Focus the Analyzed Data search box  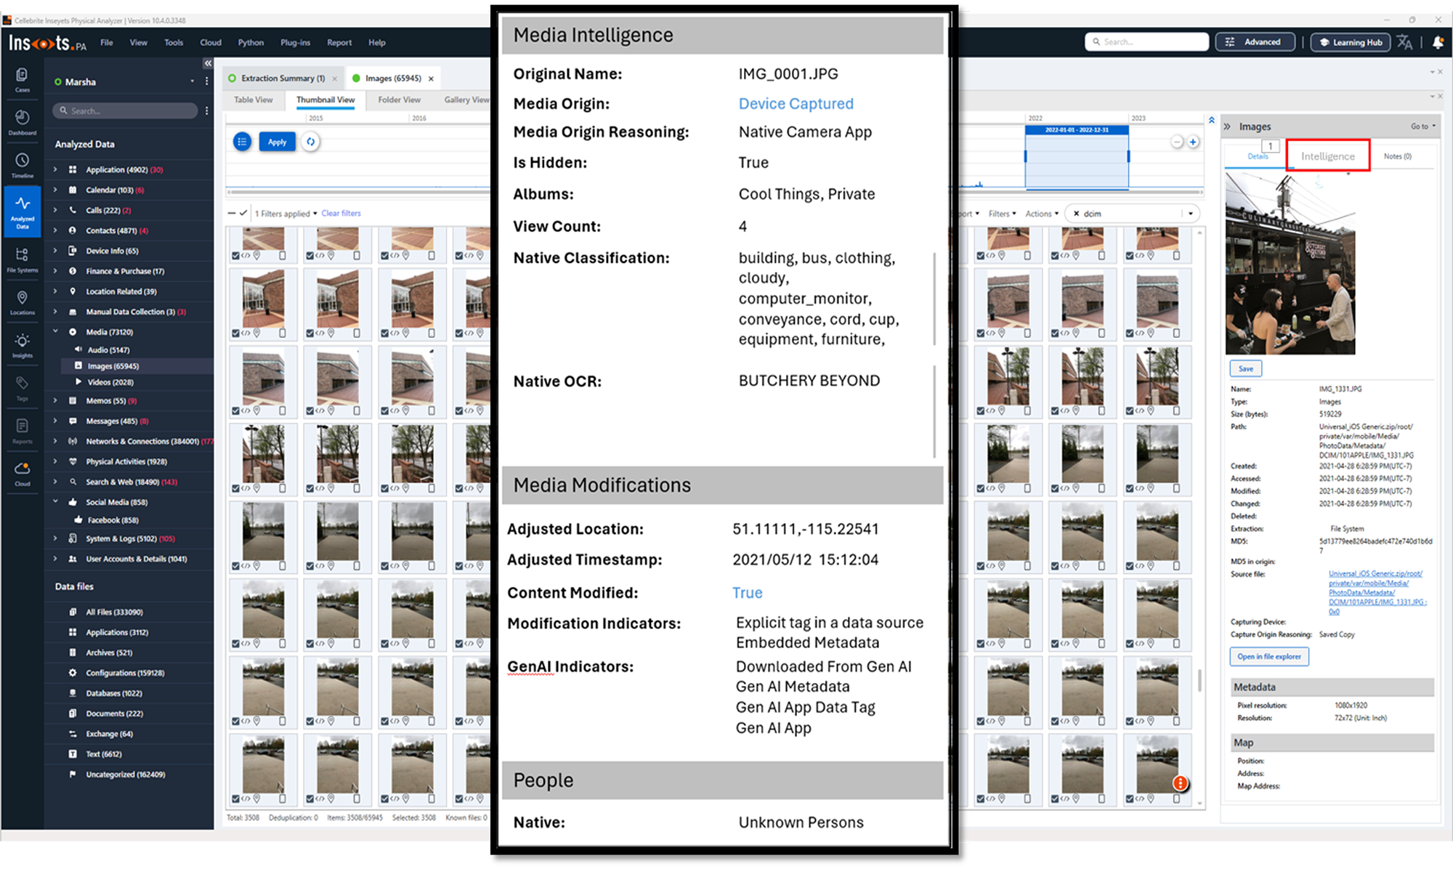[x=125, y=110]
